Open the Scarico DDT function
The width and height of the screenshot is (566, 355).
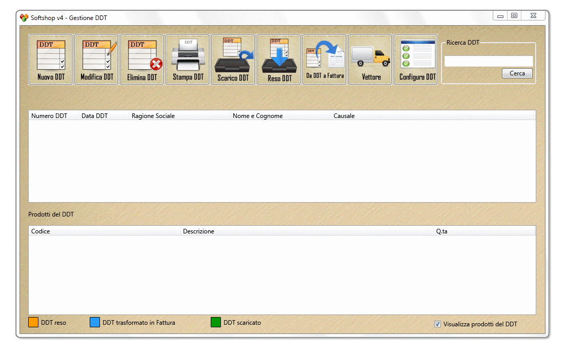[x=233, y=59]
